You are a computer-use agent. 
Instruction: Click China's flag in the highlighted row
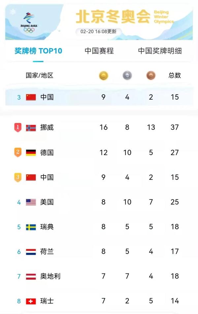click(x=30, y=97)
